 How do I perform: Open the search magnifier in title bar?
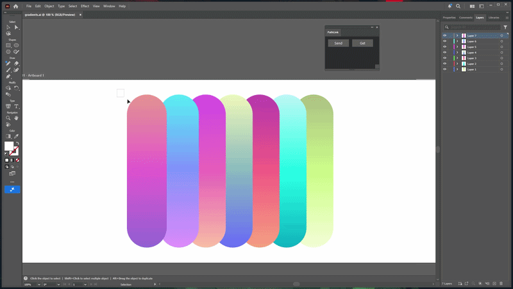click(458, 6)
